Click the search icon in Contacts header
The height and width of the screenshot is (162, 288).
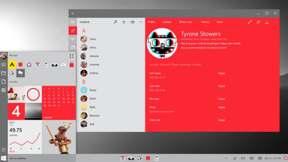tap(115, 22)
